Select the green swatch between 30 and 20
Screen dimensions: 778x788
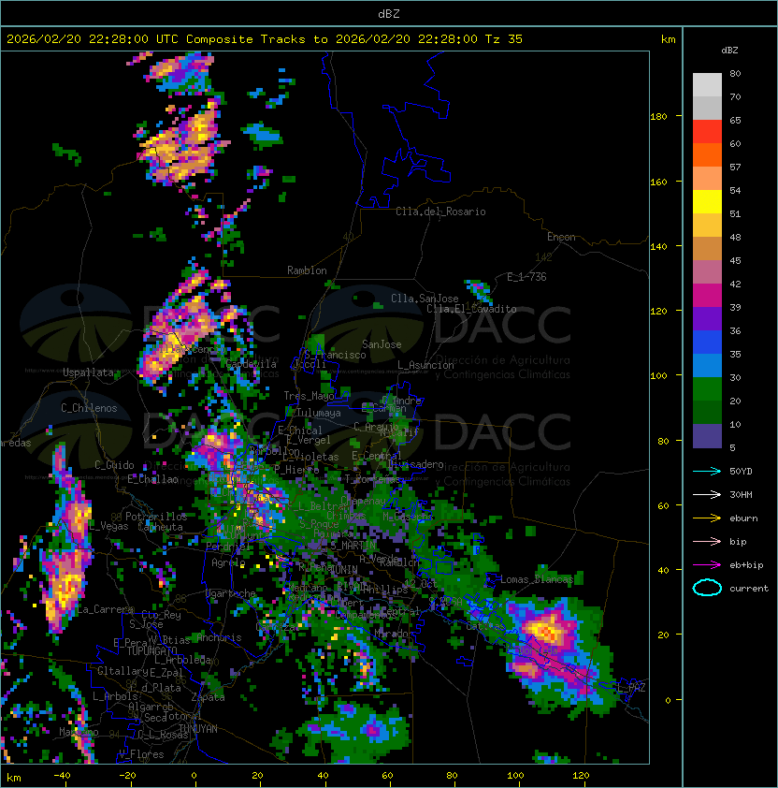click(707, 389)
